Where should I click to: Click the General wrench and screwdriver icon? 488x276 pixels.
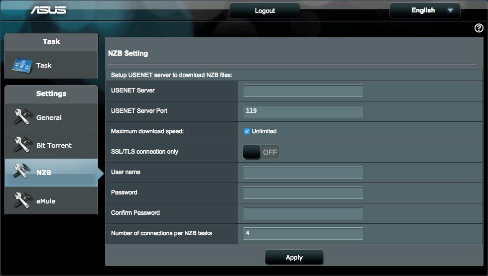(22, 117)
